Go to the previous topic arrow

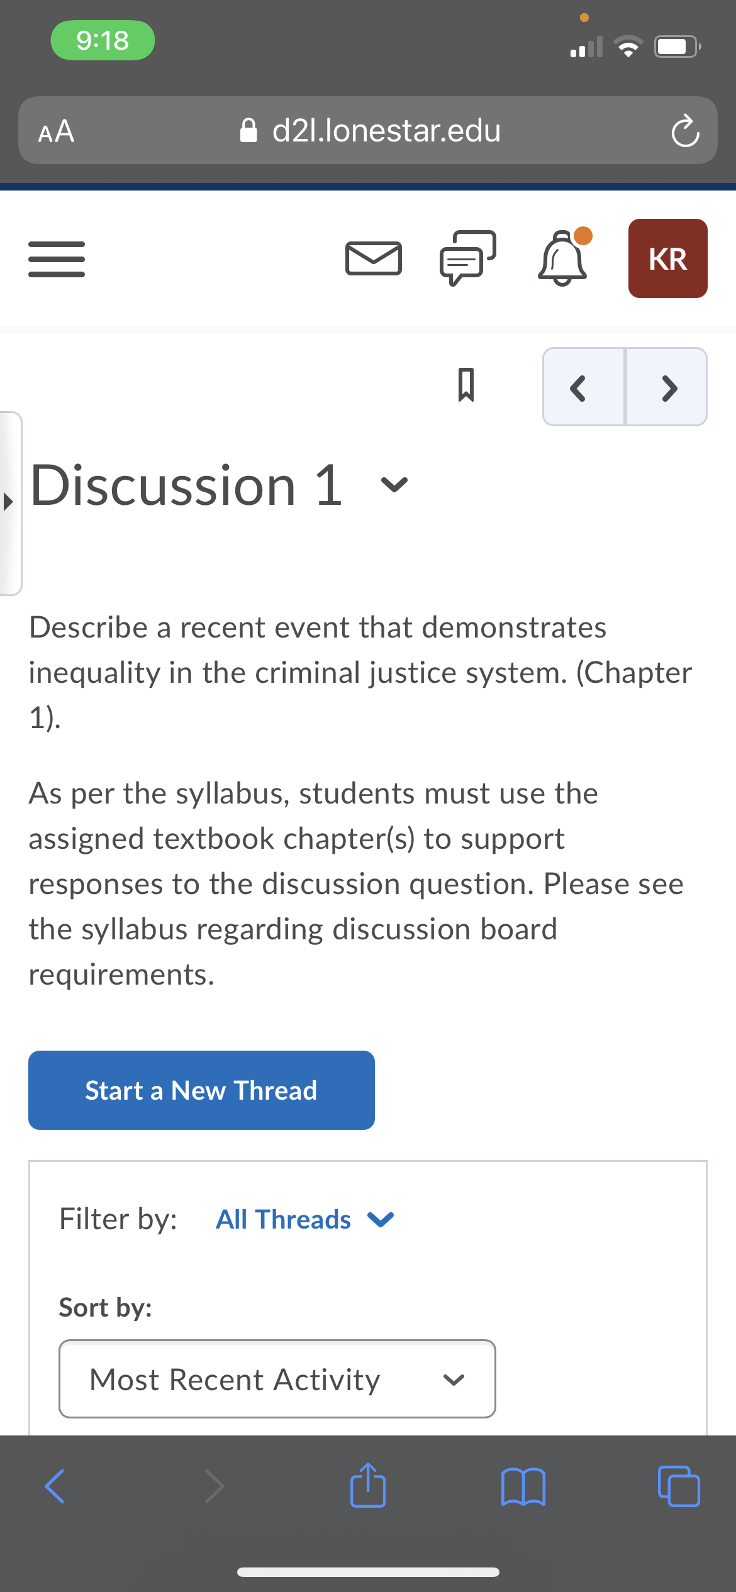(583, 387)
